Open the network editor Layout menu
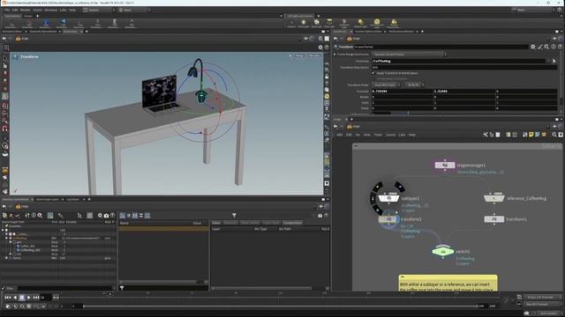 pos(390,135)
